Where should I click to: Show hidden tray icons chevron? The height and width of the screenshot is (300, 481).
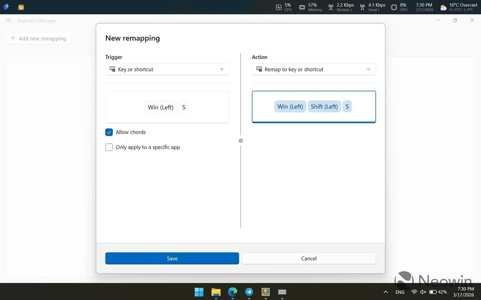[x=386, y=292]
